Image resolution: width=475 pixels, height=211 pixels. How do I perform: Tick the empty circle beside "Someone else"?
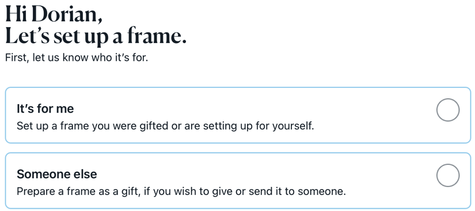pos(448,175)
